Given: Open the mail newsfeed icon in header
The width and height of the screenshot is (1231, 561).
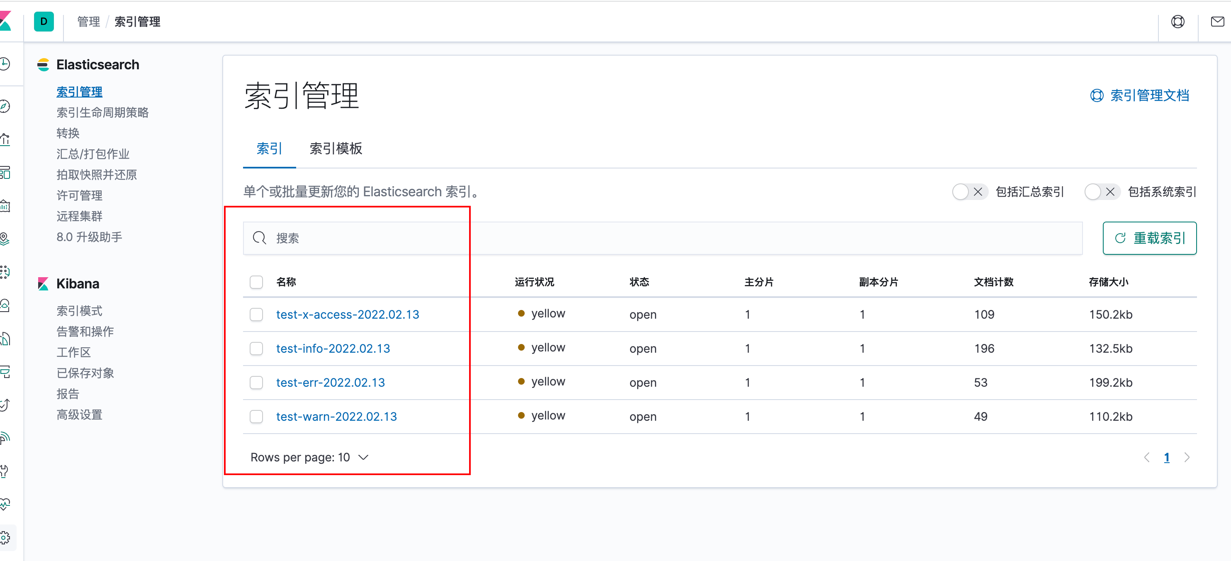Looking at the screenshot, I should coord(1218,22).
